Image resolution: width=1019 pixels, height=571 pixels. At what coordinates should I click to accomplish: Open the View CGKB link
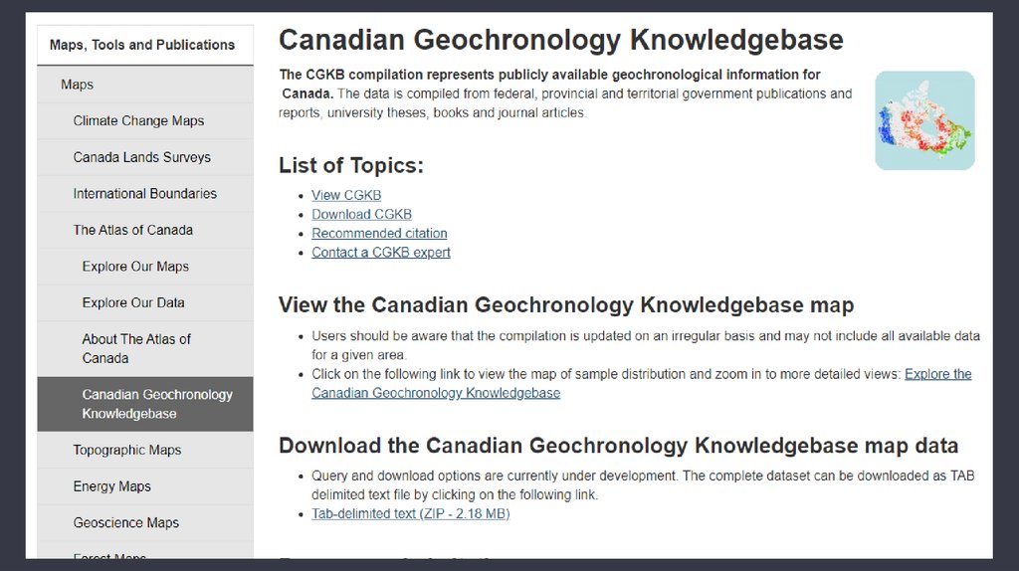(x=346, y=195)
